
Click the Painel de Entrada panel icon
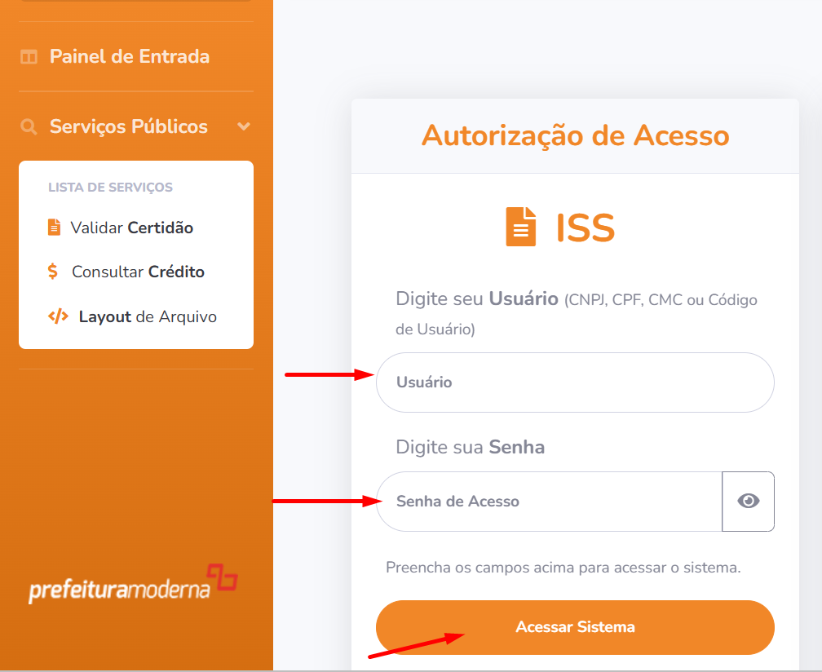[x=29, y=56]
